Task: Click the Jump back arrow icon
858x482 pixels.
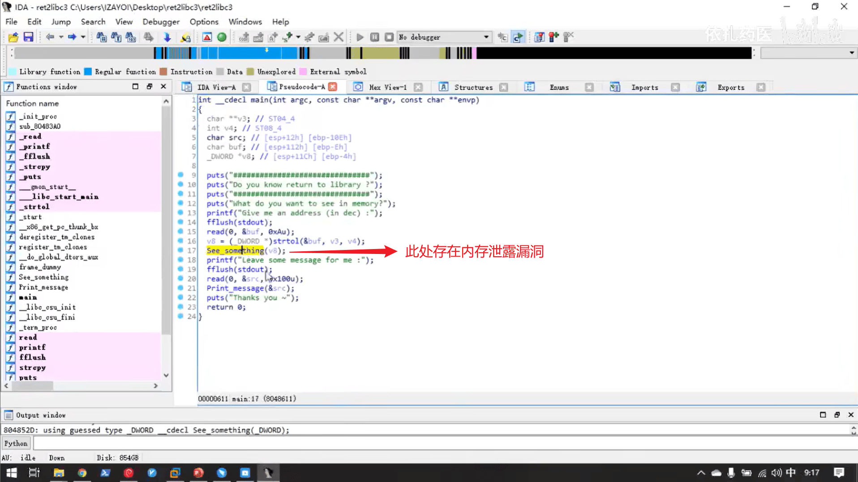Action: (x=50, y=37)
